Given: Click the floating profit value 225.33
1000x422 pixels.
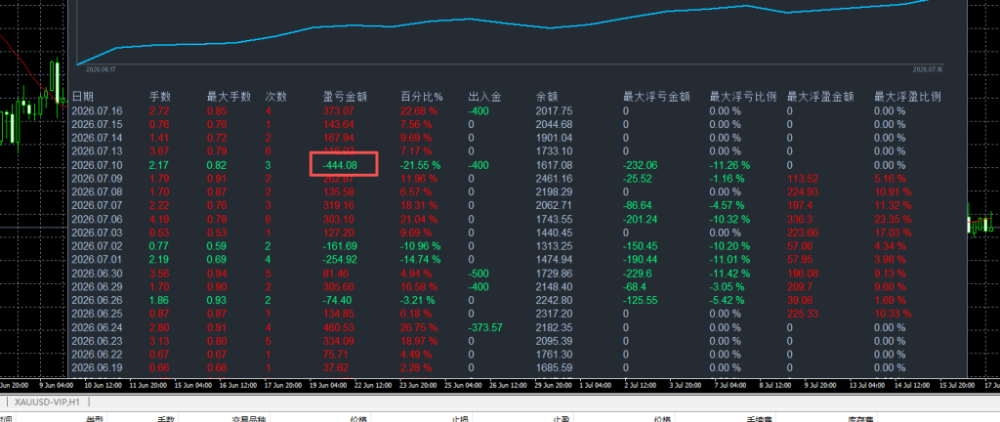Looking at the screenshot, I should coord(803,314).
